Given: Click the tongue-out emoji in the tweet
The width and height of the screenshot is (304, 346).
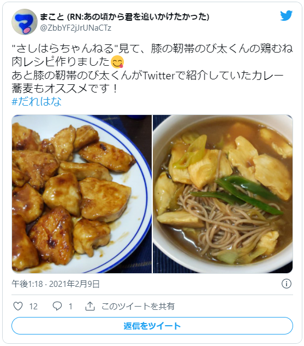Looking at the screenshot, I should pyautogui.click(x=117, y=62).
